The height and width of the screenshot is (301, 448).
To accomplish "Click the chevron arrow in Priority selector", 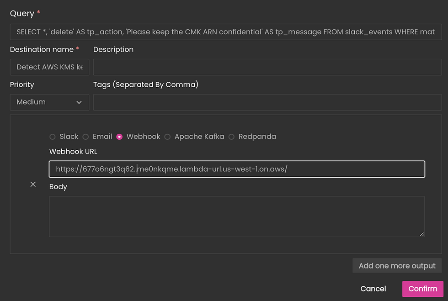I will click(79, 102).
